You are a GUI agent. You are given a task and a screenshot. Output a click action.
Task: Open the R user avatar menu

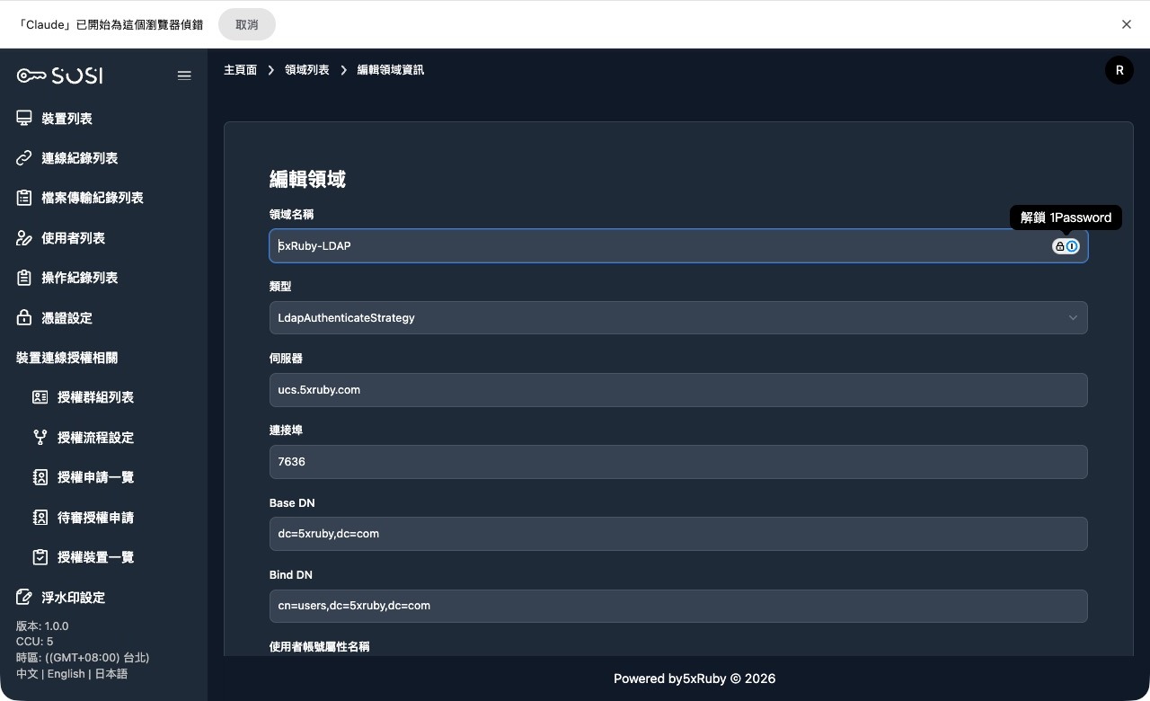pyautogui.click(x=1119, y=70)
